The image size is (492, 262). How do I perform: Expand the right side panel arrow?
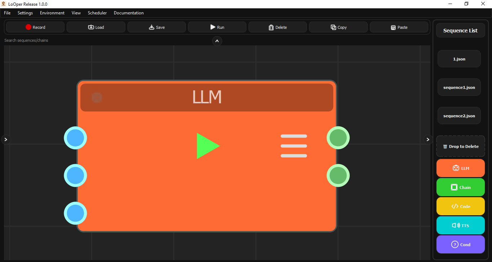(x=428, y=139)
